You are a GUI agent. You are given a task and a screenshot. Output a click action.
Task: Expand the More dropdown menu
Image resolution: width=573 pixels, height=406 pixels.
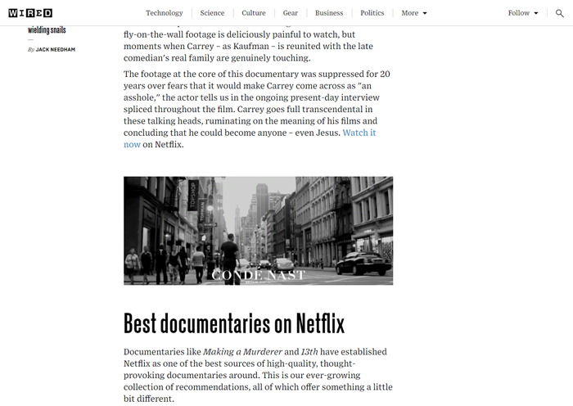coord(414,13)
